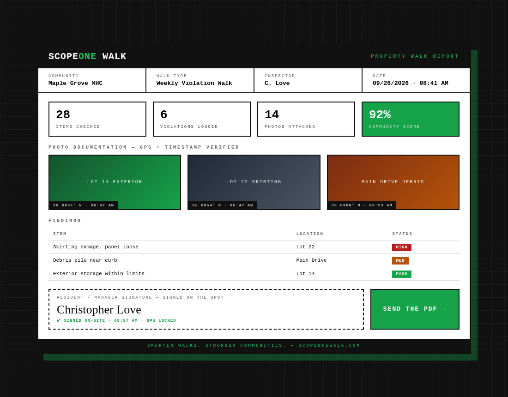Click the PASS status badge
The width and height of the screenshot is (508, 397).
402,274
